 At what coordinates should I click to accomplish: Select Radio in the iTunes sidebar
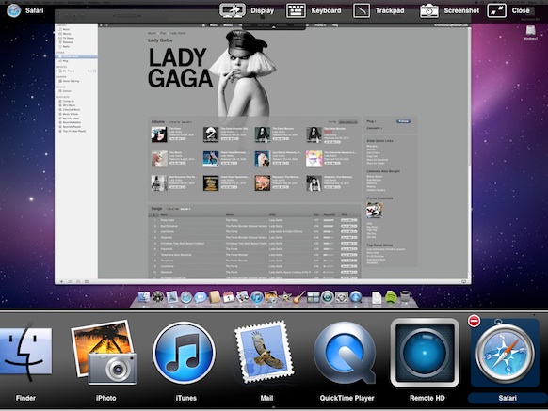coord(64,46)
